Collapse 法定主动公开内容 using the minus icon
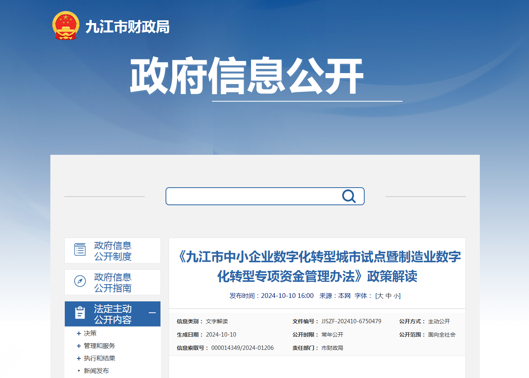The width and height of the screenshot is (529, 378). [152, 313]
